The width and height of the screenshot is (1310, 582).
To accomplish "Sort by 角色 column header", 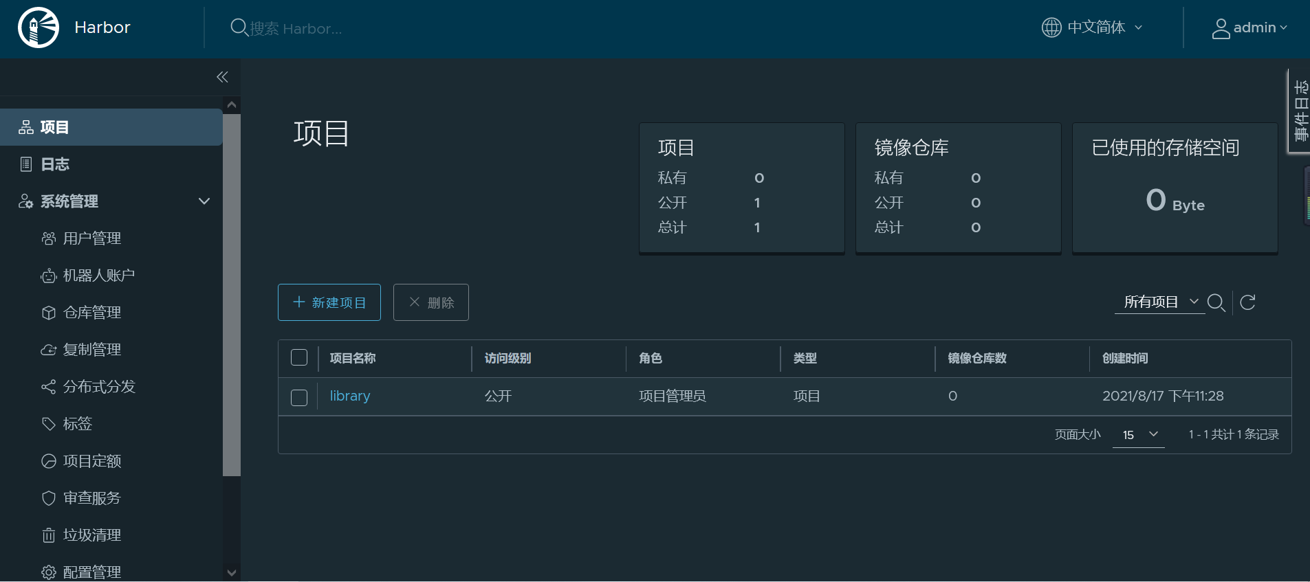I will [651, 358].
